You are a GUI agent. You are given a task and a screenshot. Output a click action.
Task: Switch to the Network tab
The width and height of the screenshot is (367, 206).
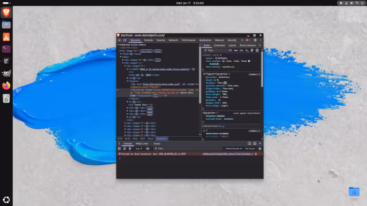(x=173, y=40)
